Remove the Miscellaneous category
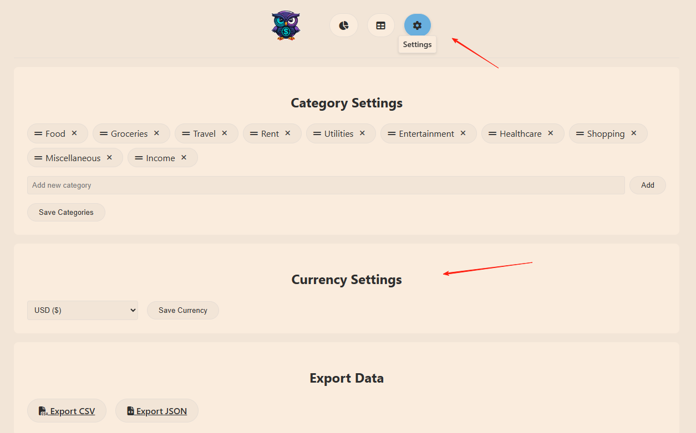This screenshot has height=433, width=696. coord(109,158)
